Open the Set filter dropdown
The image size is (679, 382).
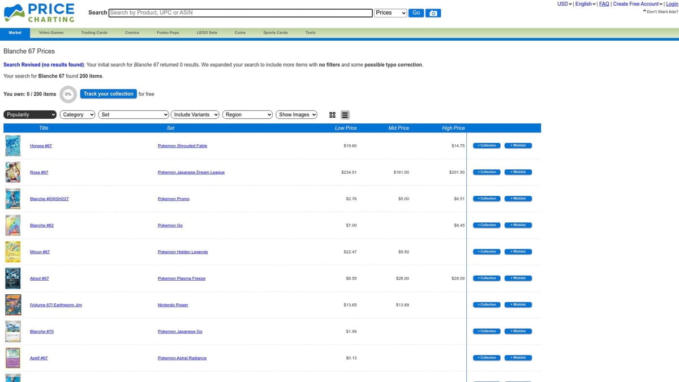[134, 114]
